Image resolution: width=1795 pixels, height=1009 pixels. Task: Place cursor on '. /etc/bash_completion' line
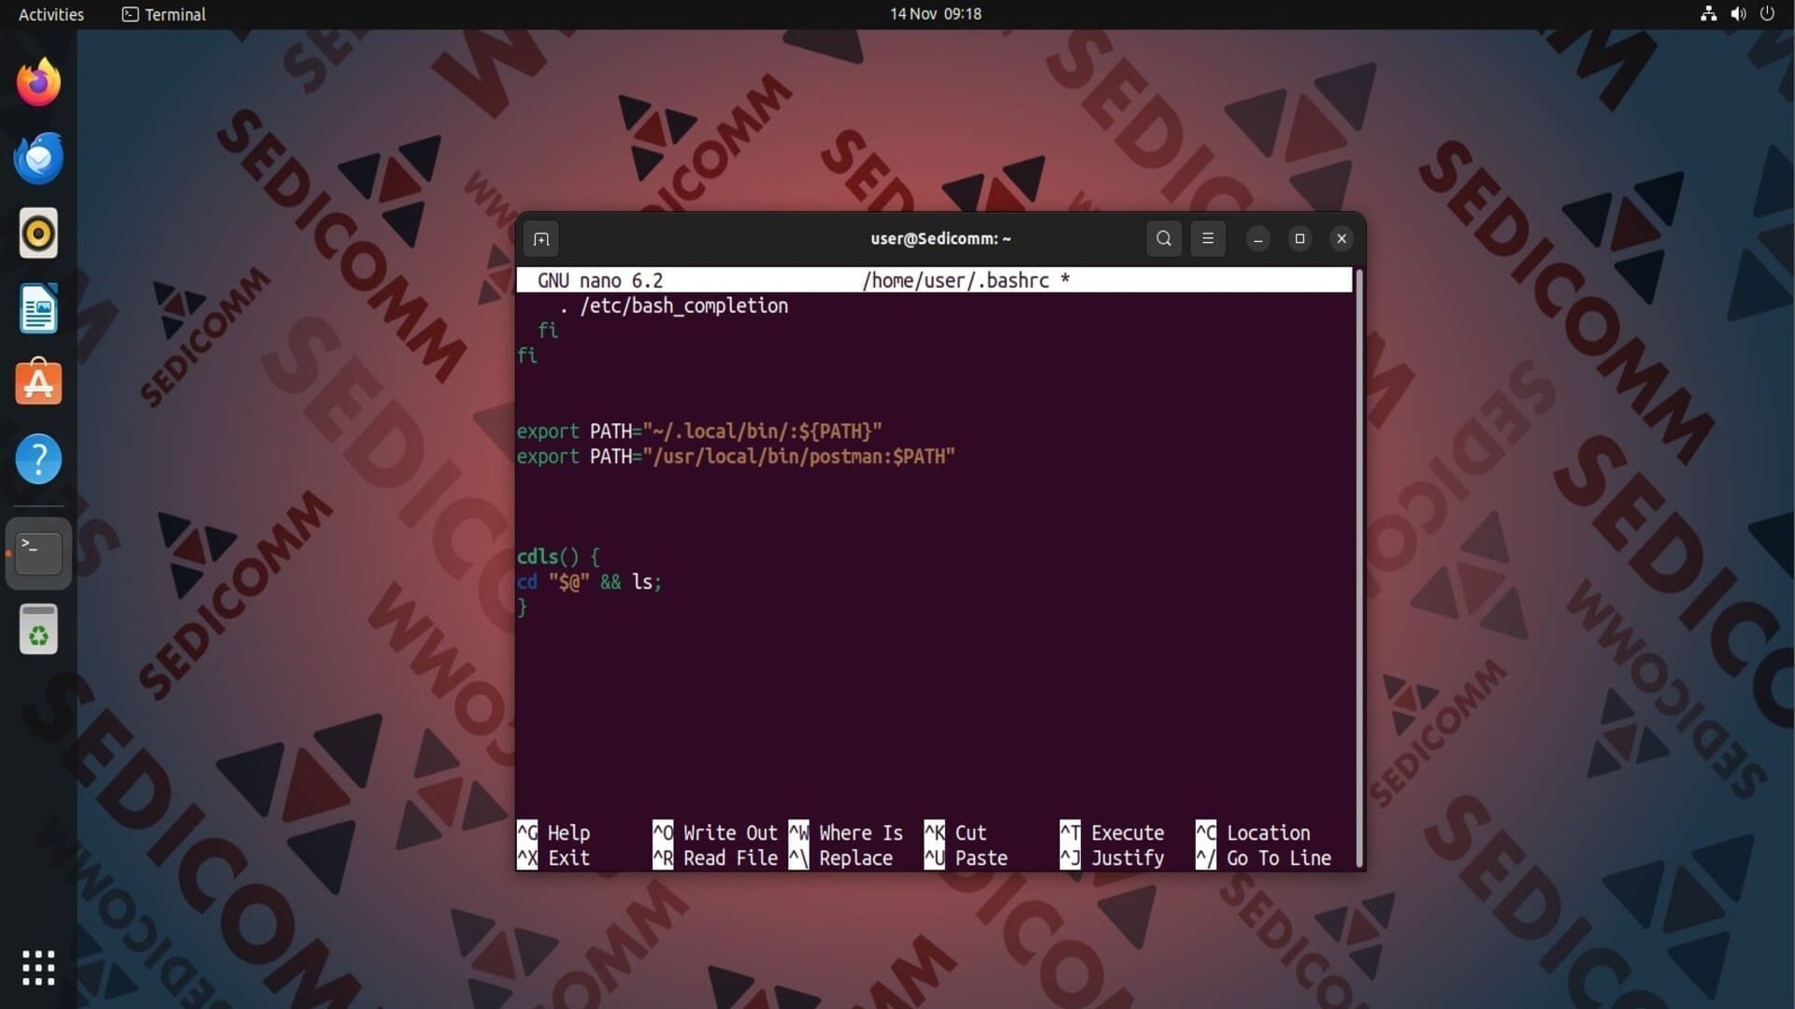pos(674,306)
